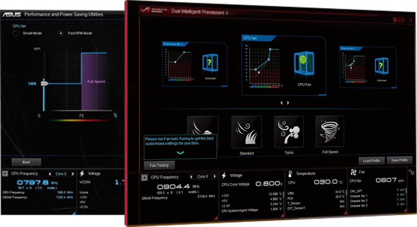The height and width of the screenshot is (227, 417).
Task: Click the CPU System Agent Voltage row
Action: [251, 210]
